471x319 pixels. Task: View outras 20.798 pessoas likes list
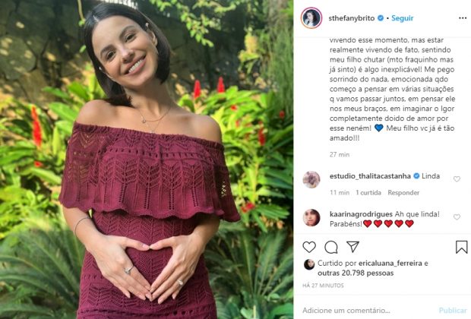pyautogui.click(x=356, y=273)
